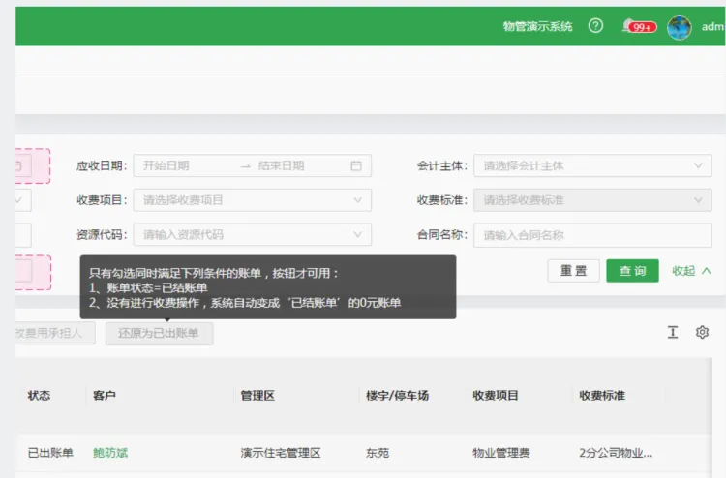
Task: Click the 改费用承担人 button
Action: point(55,333)
